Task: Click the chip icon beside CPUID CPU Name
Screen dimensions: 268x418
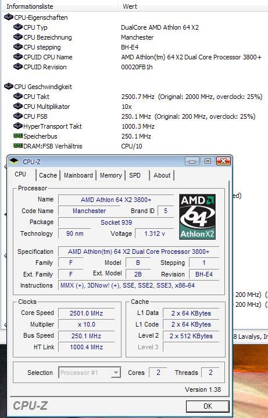Action: [x=18, y=56]
